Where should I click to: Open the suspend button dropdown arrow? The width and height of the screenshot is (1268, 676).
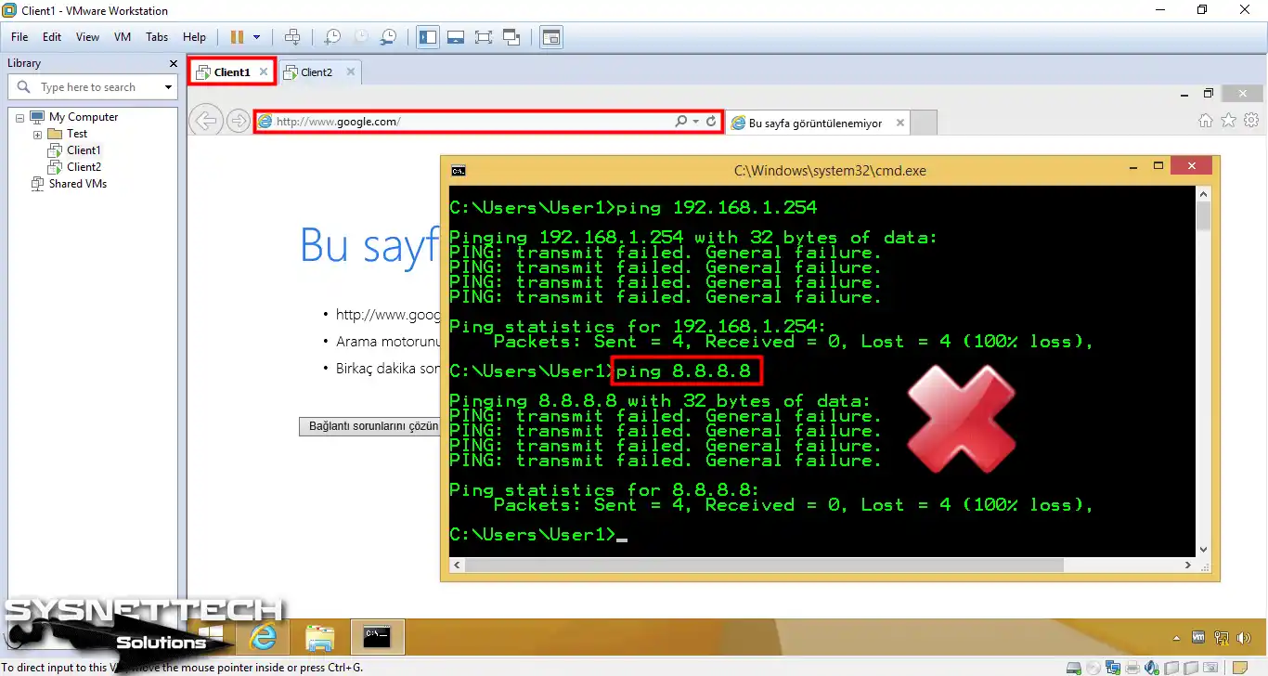click(x=256, y=36)
